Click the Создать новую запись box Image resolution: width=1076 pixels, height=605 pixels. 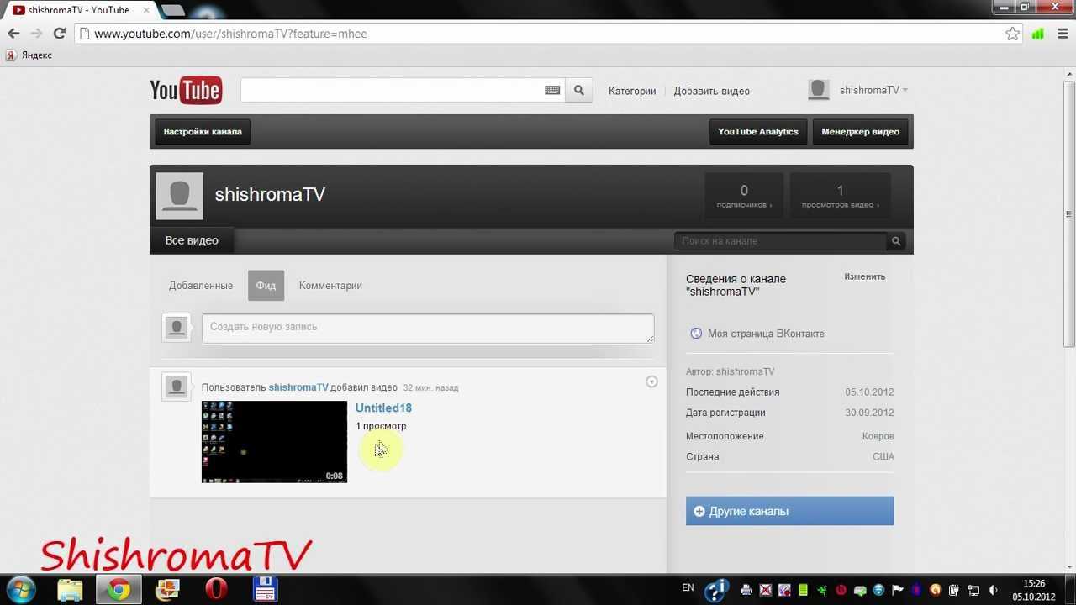click(428, 329)
